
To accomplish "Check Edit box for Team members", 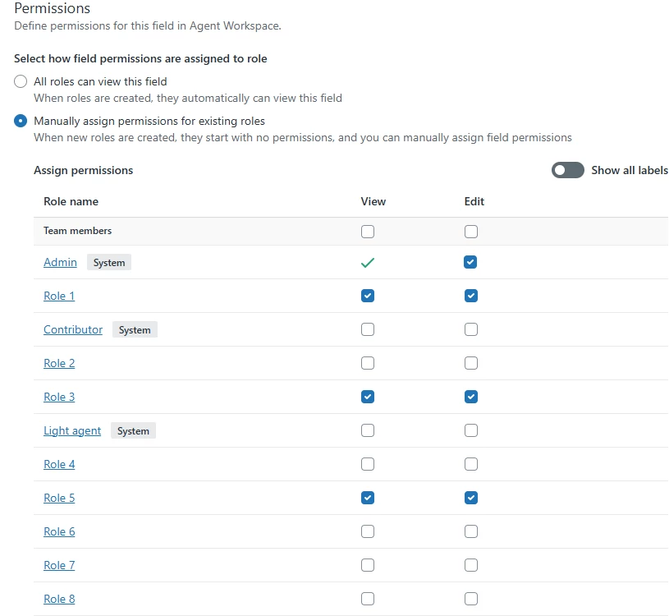I will (x=471, y=232).
